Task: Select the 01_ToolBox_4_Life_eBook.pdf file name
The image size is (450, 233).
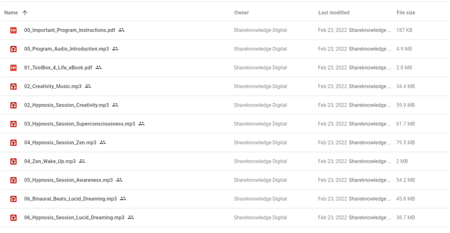Action: [58, 68]
